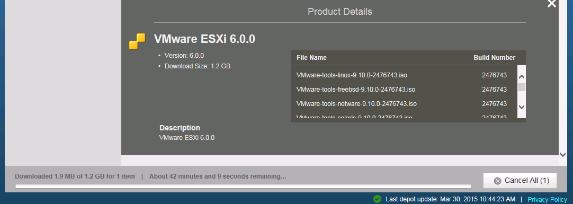The height and width of the screenshot is (204, 573).
Task: Open the Privacy Policy link
Action: tap(547, 199)
